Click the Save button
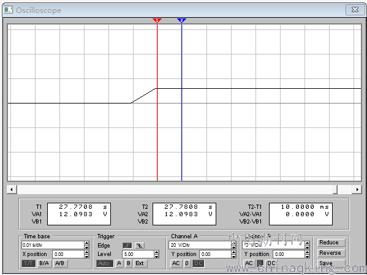 [x=331, y=263]
